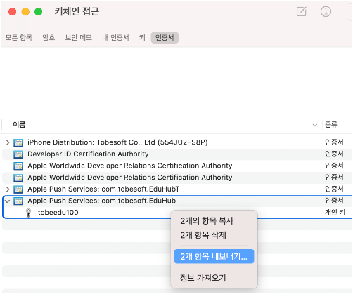Select '정보 가져오기' menu entry
The height and width of the screenshot is (294, 353).
coord(203,278)
